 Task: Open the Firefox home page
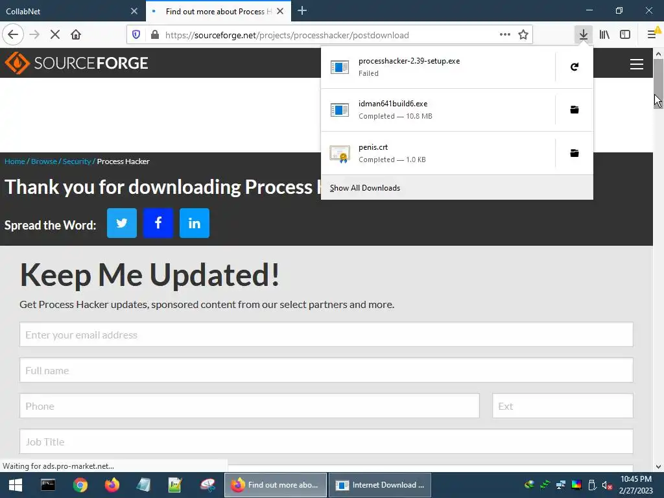pos(76,35)
